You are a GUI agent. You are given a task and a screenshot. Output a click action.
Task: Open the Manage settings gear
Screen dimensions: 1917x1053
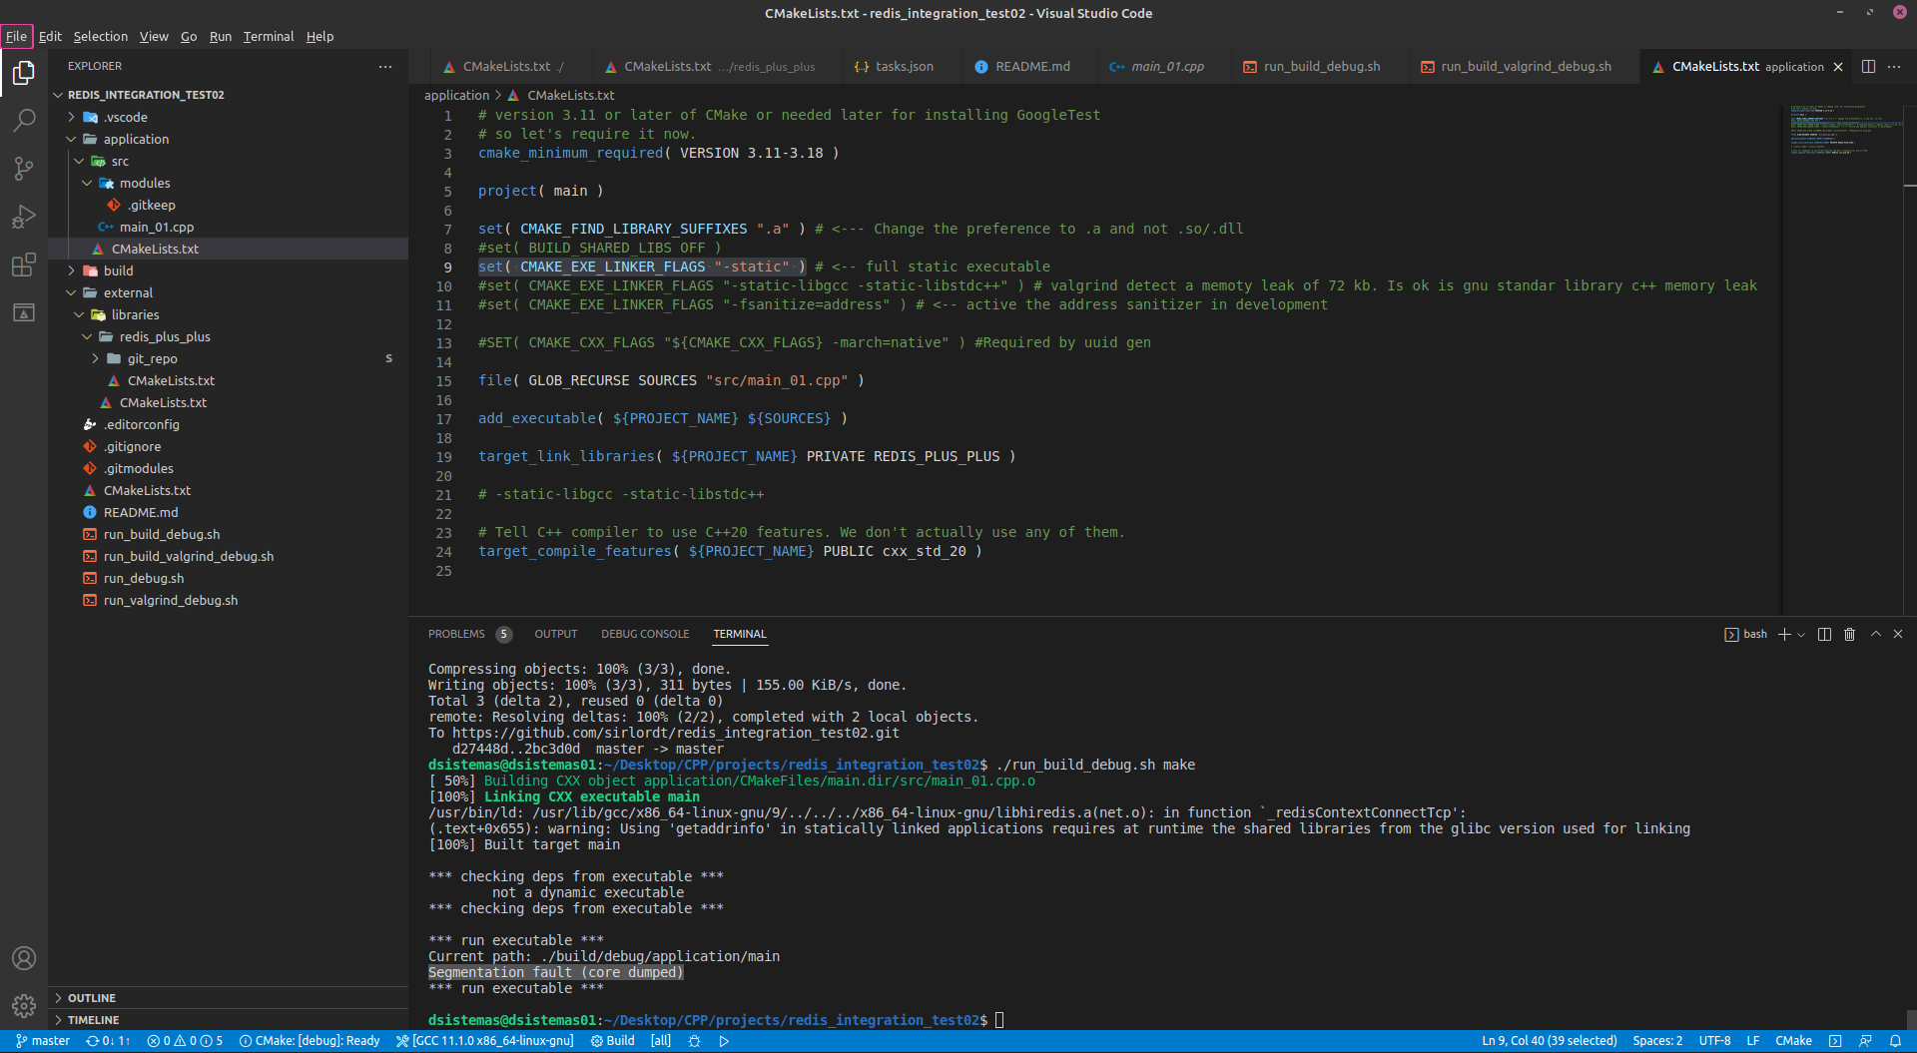point(24,1006)
